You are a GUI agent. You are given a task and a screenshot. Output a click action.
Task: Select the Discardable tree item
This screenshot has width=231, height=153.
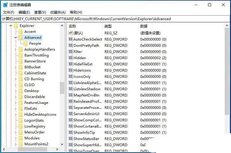tap(35, 97)
